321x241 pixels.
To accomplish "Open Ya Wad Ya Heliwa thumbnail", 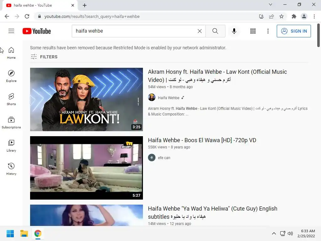I will 87,215.
